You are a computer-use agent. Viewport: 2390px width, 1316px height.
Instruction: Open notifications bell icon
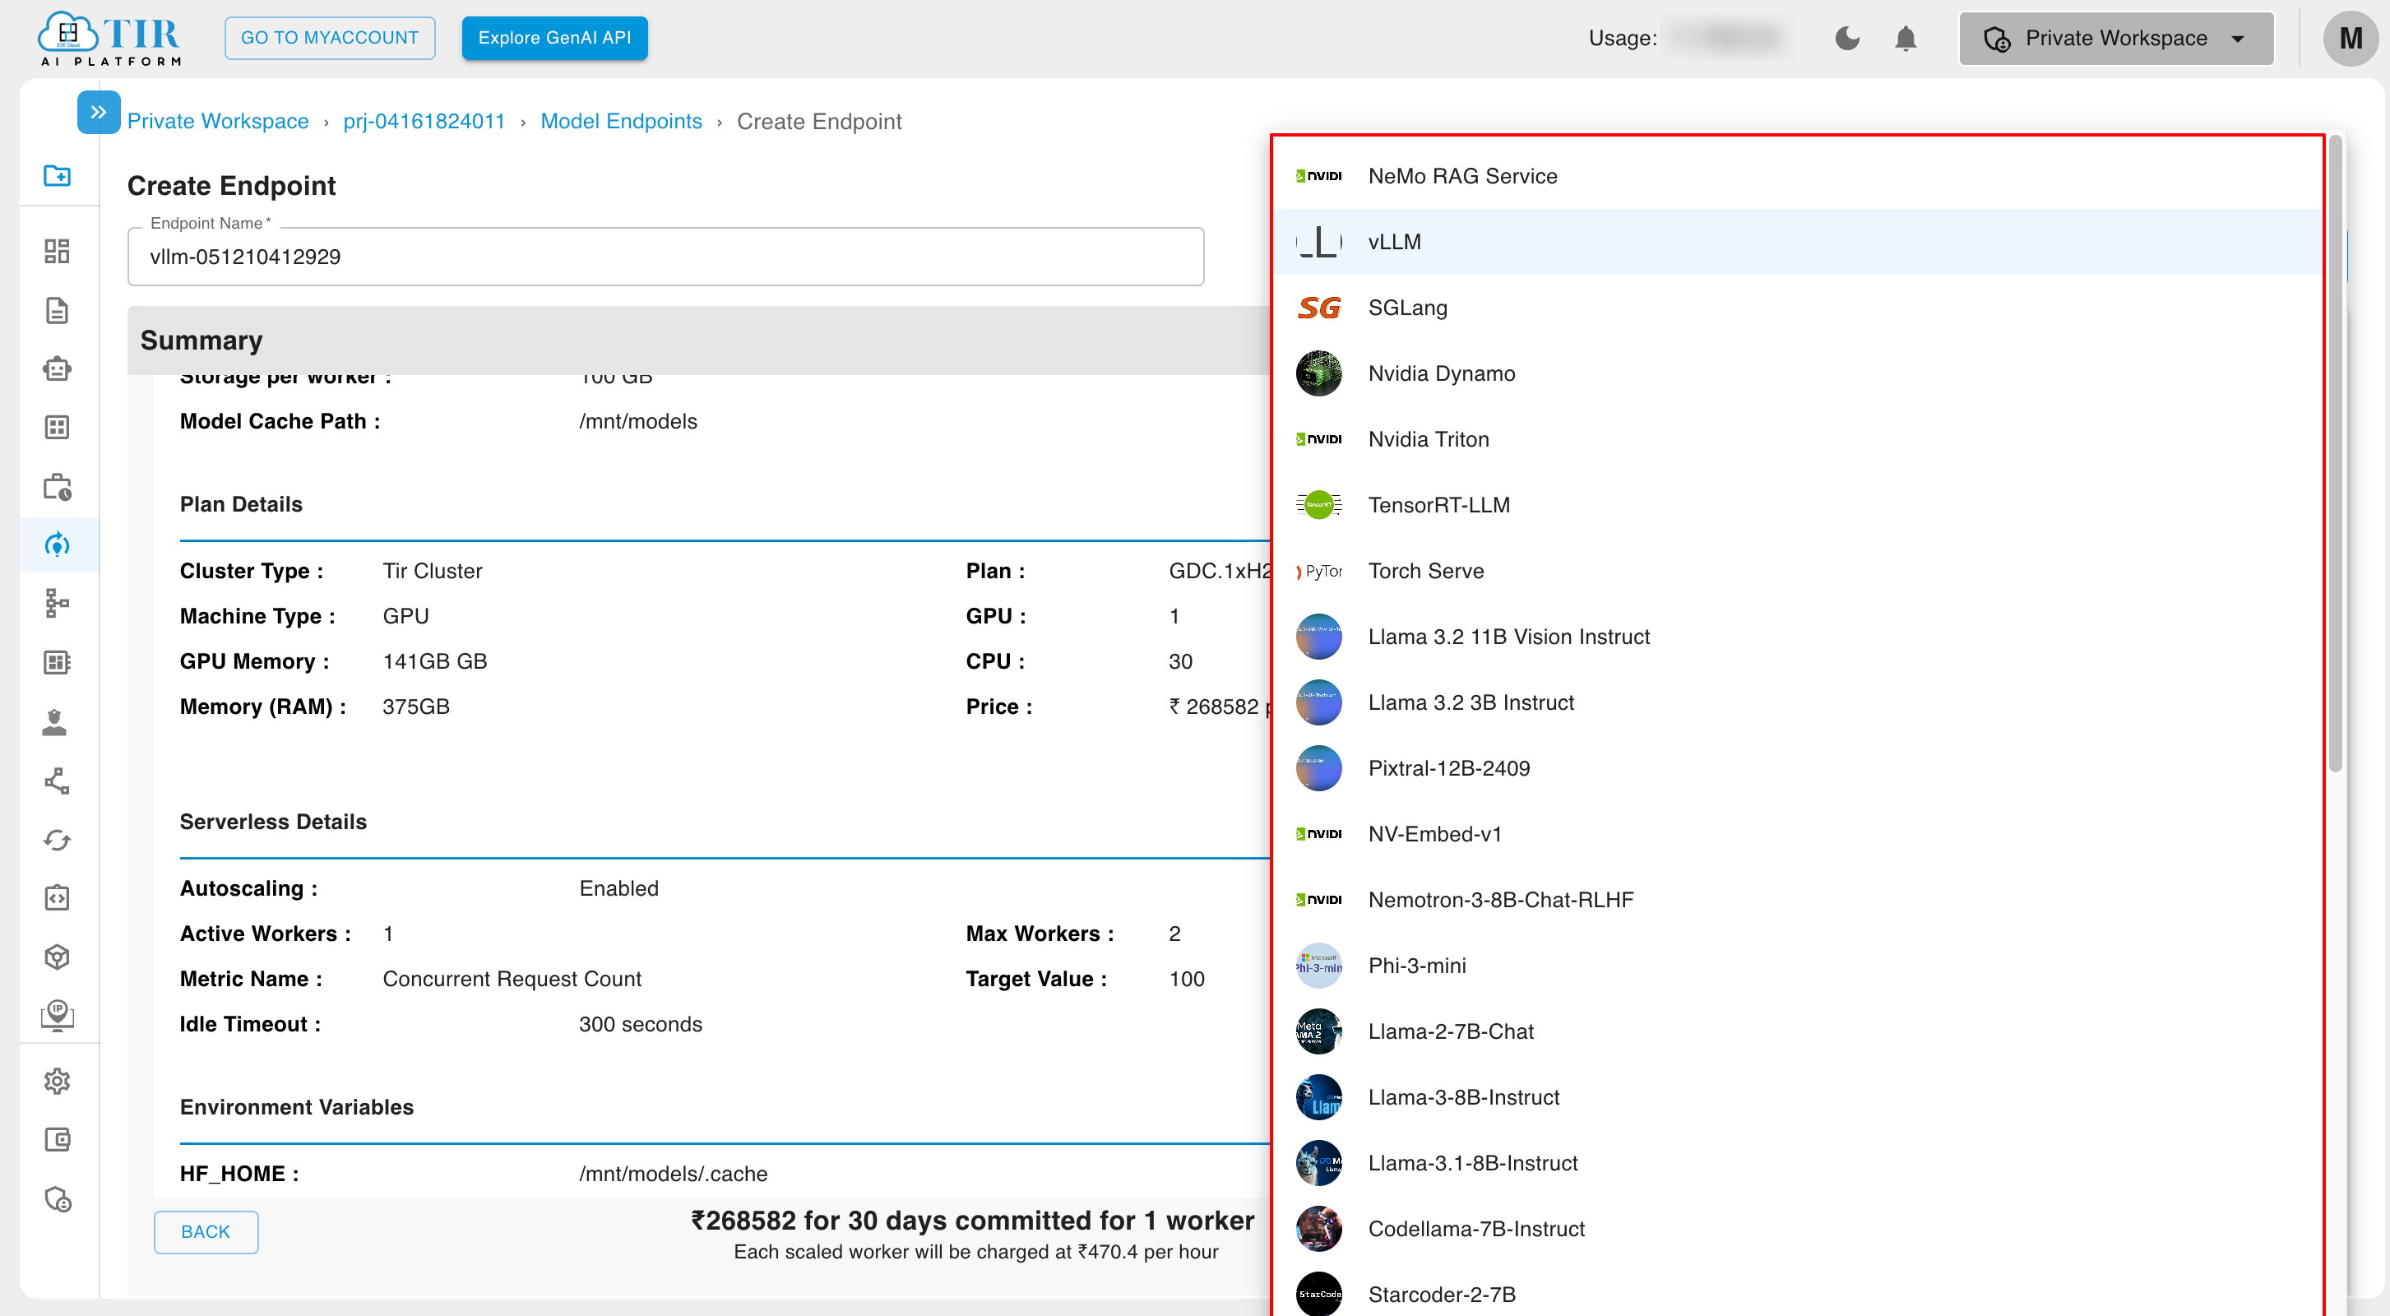(x=1906, y=38)
